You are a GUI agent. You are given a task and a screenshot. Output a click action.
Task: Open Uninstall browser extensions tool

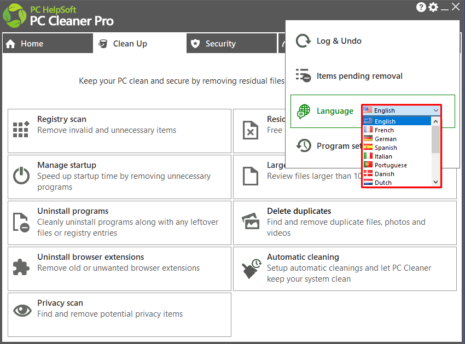click(119, 269)
